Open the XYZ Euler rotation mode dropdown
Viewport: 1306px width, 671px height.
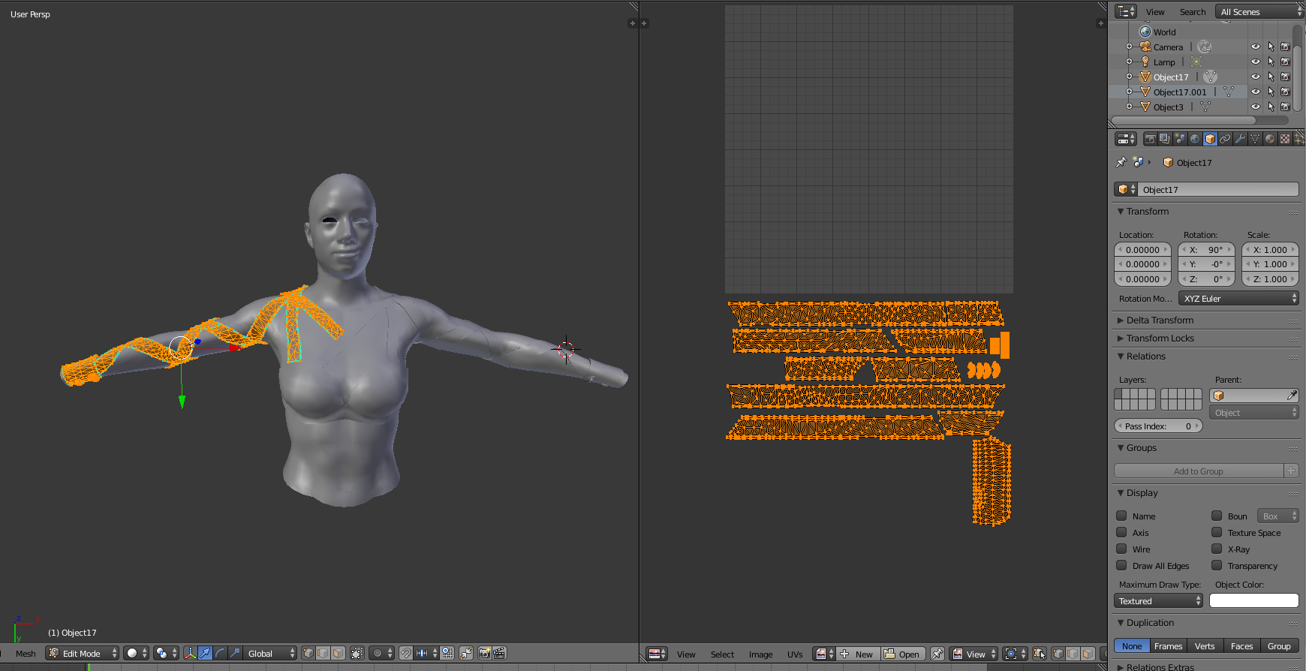[1238, 298]
